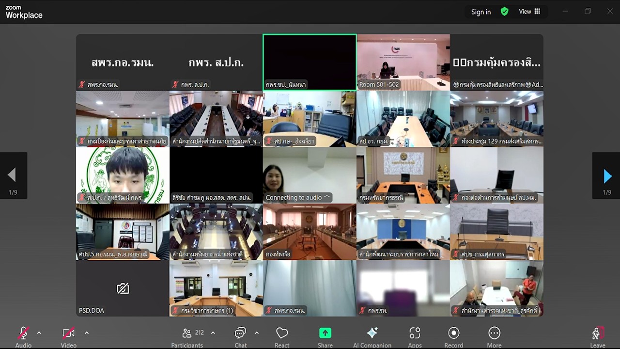Expand video settings chevron beside Video
Screen dimensions: 620x349
coord(87,333)
